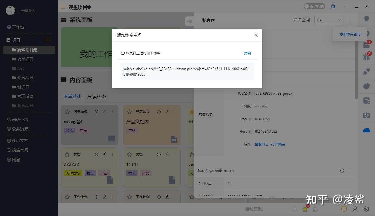Open the Statefulset redis-master options menu
Image resolution: width=375 pixels, height=216 pixels.
tap(350, 170)
